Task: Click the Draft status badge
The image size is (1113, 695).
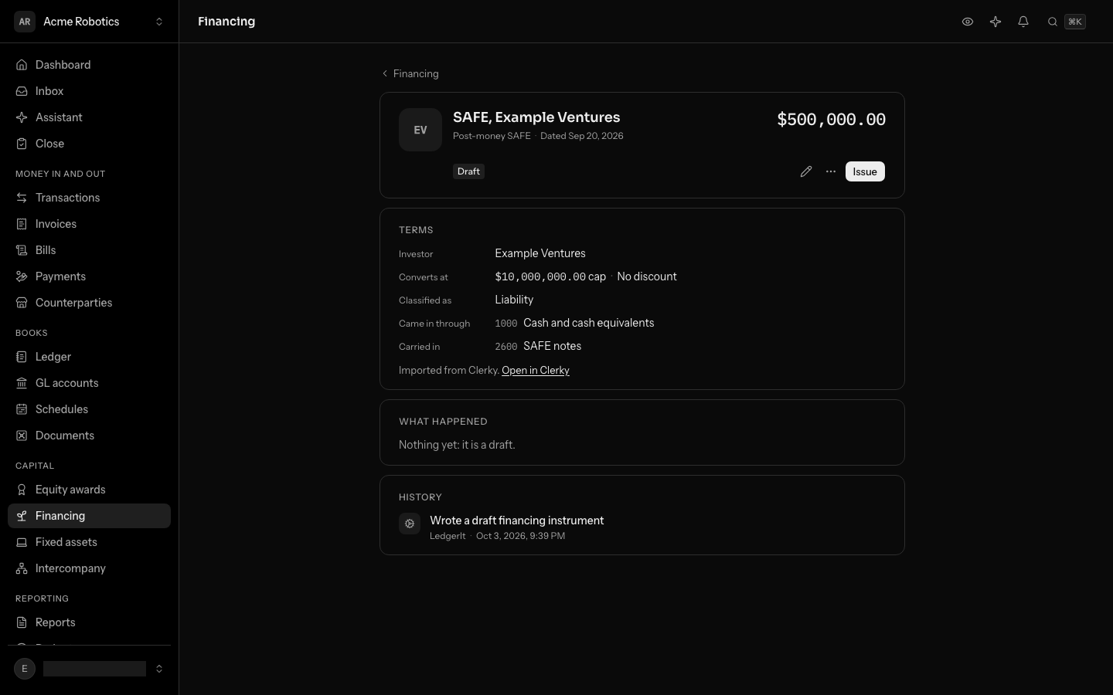Action: 468,171
